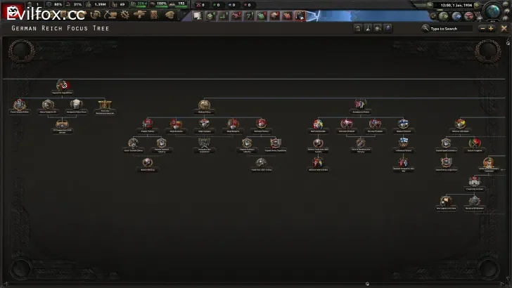Choose the Support Finland focus

(403, 125)
